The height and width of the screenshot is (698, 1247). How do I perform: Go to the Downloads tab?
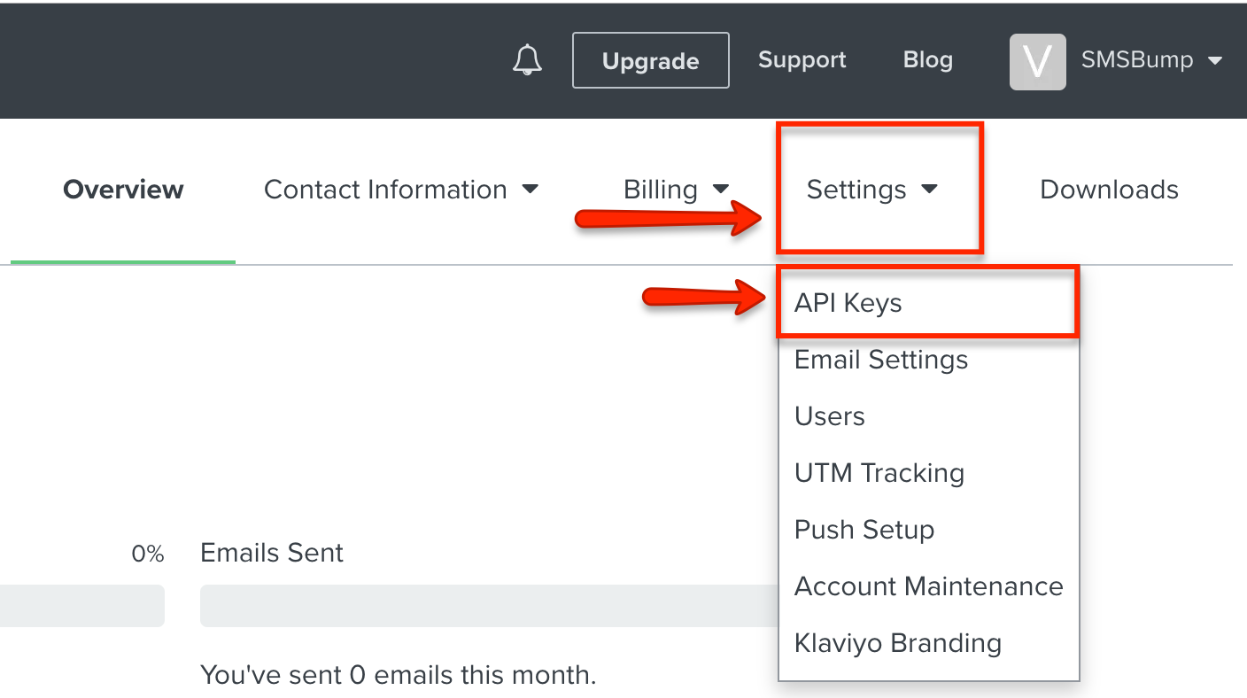click(1109, 190)
